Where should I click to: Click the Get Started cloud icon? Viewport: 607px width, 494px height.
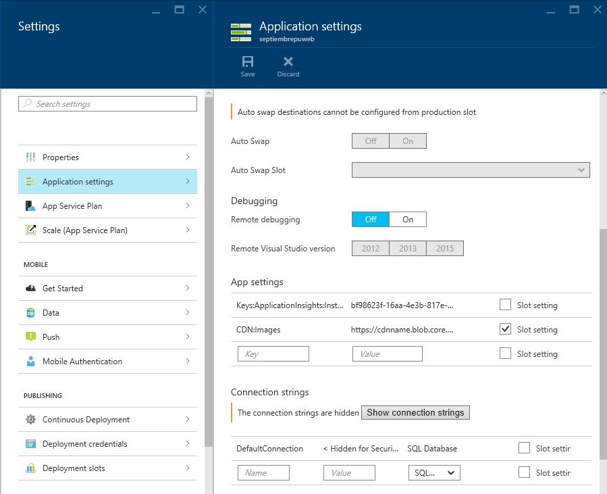click(x=30, y=289)
